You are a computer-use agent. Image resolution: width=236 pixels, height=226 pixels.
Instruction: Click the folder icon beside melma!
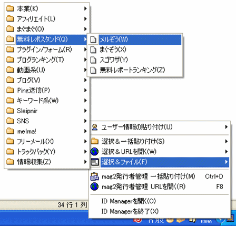pos(10,131)
